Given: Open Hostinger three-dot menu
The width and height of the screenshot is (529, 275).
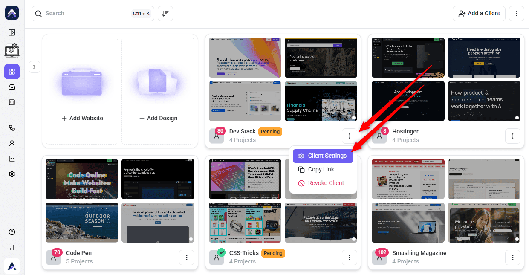Looking at the screenshot, I should click(513, 136).
